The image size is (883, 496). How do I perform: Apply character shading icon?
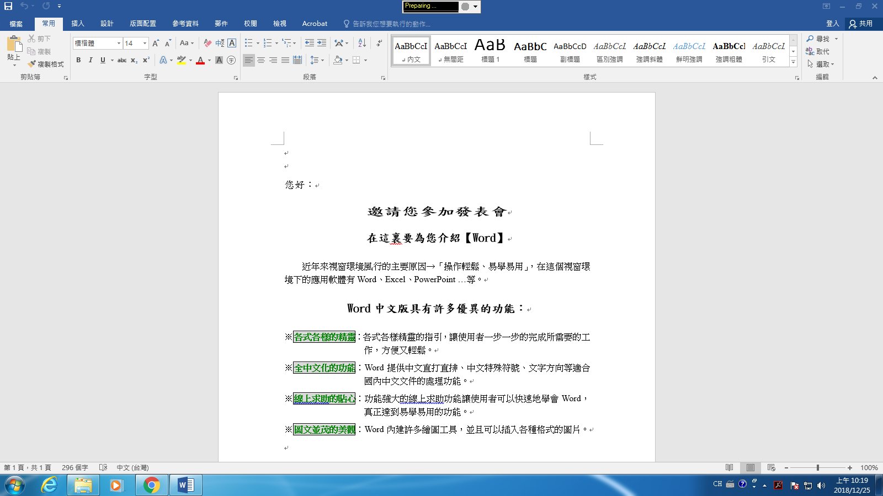point(219,60)
